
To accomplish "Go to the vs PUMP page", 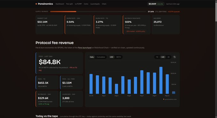I will [x=78, y=4].
